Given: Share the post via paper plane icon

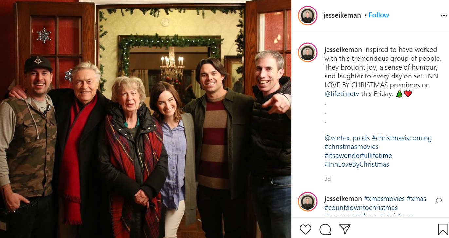Looking at the screenshot, I should pos(345,229).
